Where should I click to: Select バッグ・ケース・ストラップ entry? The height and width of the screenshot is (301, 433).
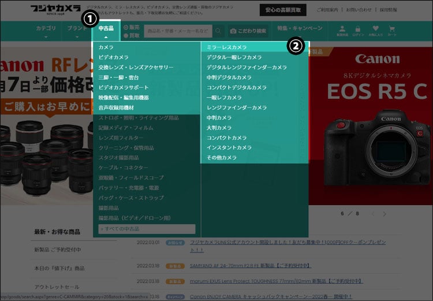click(131, 198)
